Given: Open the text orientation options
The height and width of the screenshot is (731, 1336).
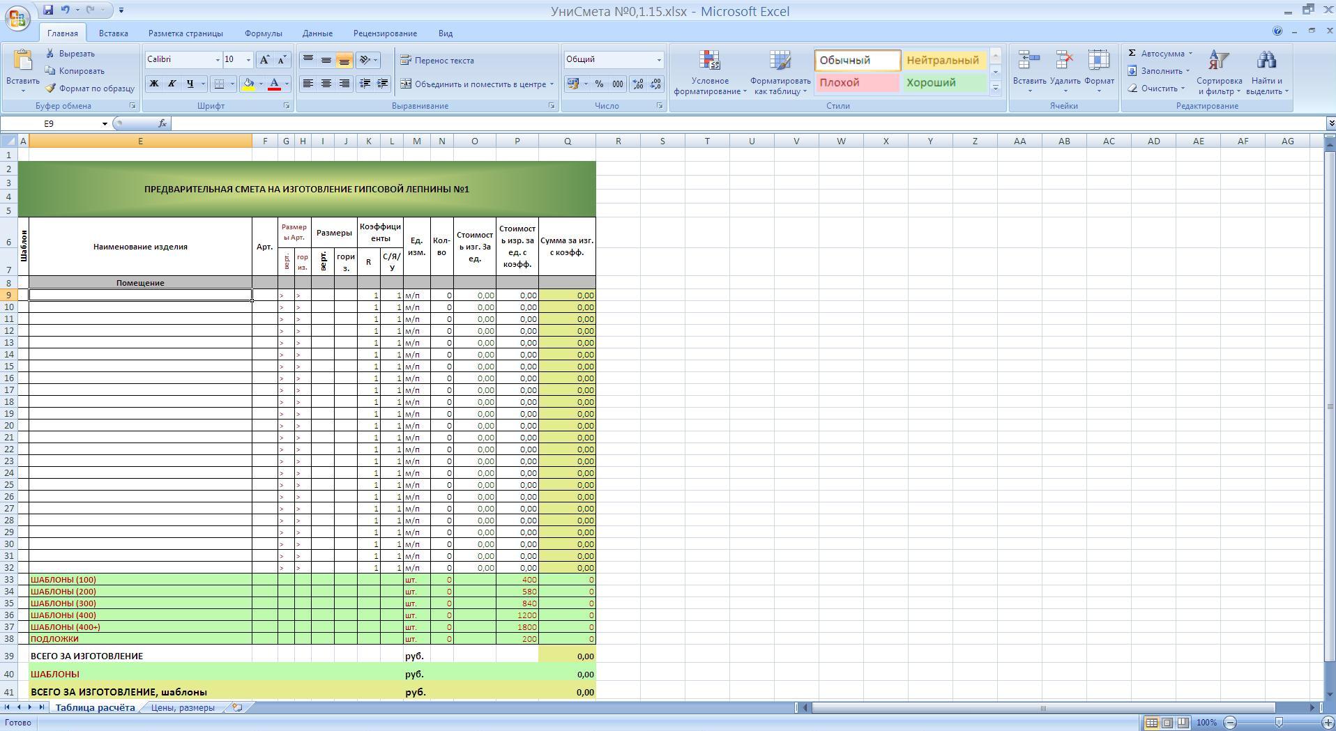Looking at the screenshot, I should (367, 60).
